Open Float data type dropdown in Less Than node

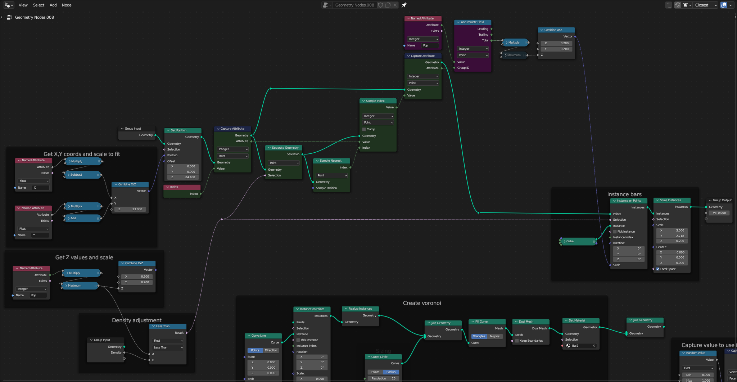tap(168, 341)
